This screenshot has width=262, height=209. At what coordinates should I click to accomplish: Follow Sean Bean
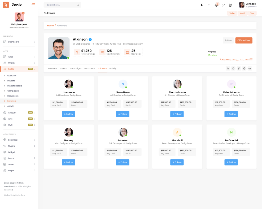click(x=123, y=114)
